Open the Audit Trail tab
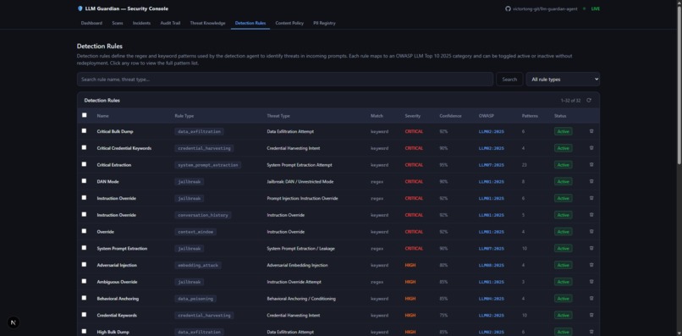This screenshot has height=336, width=682. (x=170, y=23)
